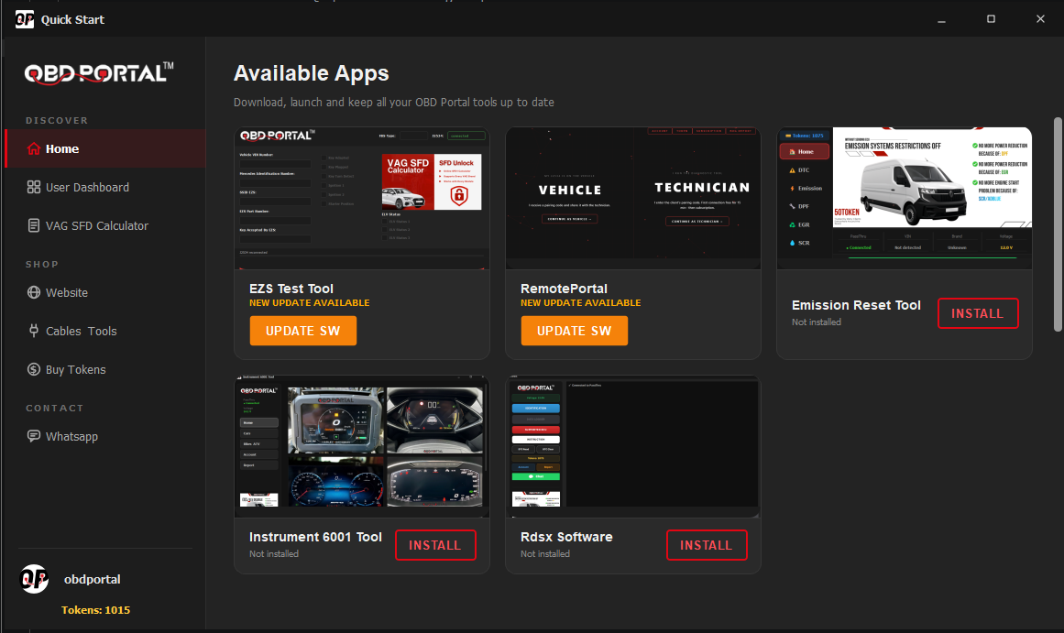Click the Home house icon in sidebar

[x=34, y=148]
